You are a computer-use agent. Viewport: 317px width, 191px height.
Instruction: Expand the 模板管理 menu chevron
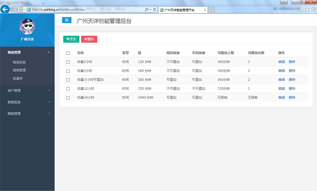coord(49,114)
